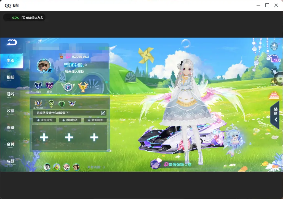
Task: Click the green chevron star medal
Action: tap(51, 103)
